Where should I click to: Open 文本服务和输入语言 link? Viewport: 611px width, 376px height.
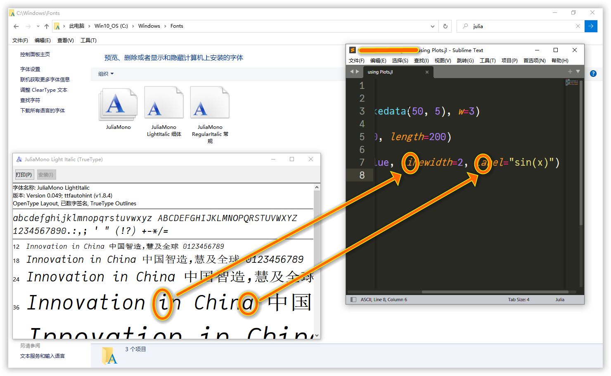coord(43,356)
